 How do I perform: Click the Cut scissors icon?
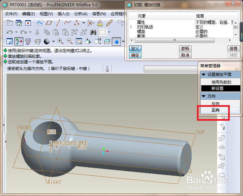37,32
